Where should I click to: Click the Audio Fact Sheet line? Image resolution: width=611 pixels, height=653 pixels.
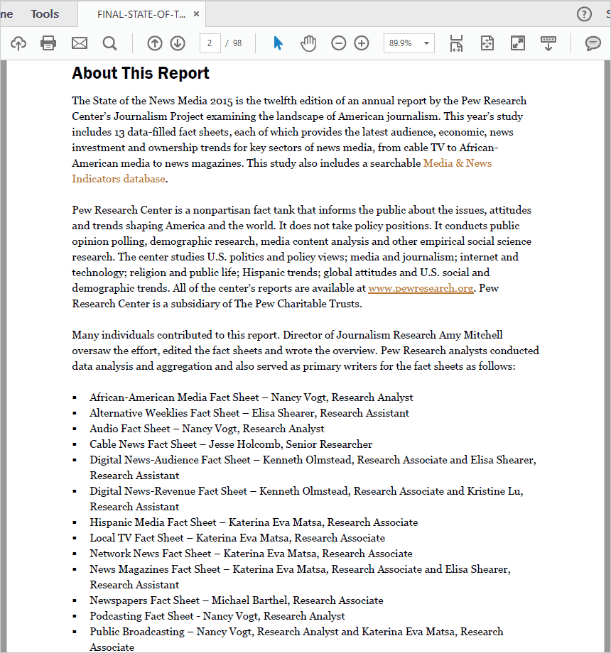coord(207,429)
